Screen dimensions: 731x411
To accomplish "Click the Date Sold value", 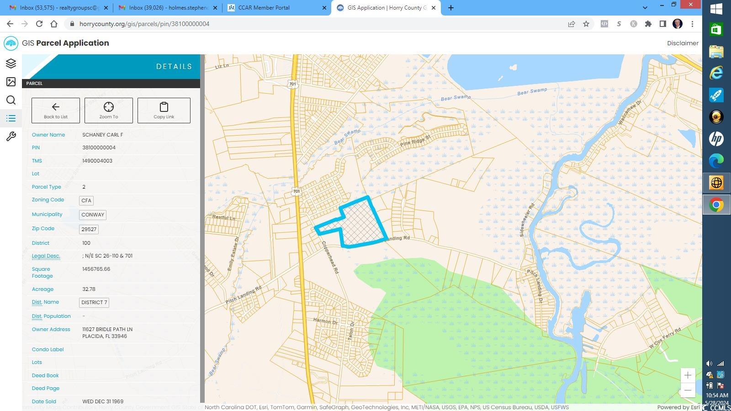I will (x=103, y=401).
